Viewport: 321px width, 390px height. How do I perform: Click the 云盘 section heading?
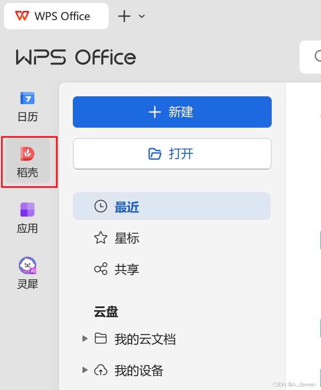106,312
